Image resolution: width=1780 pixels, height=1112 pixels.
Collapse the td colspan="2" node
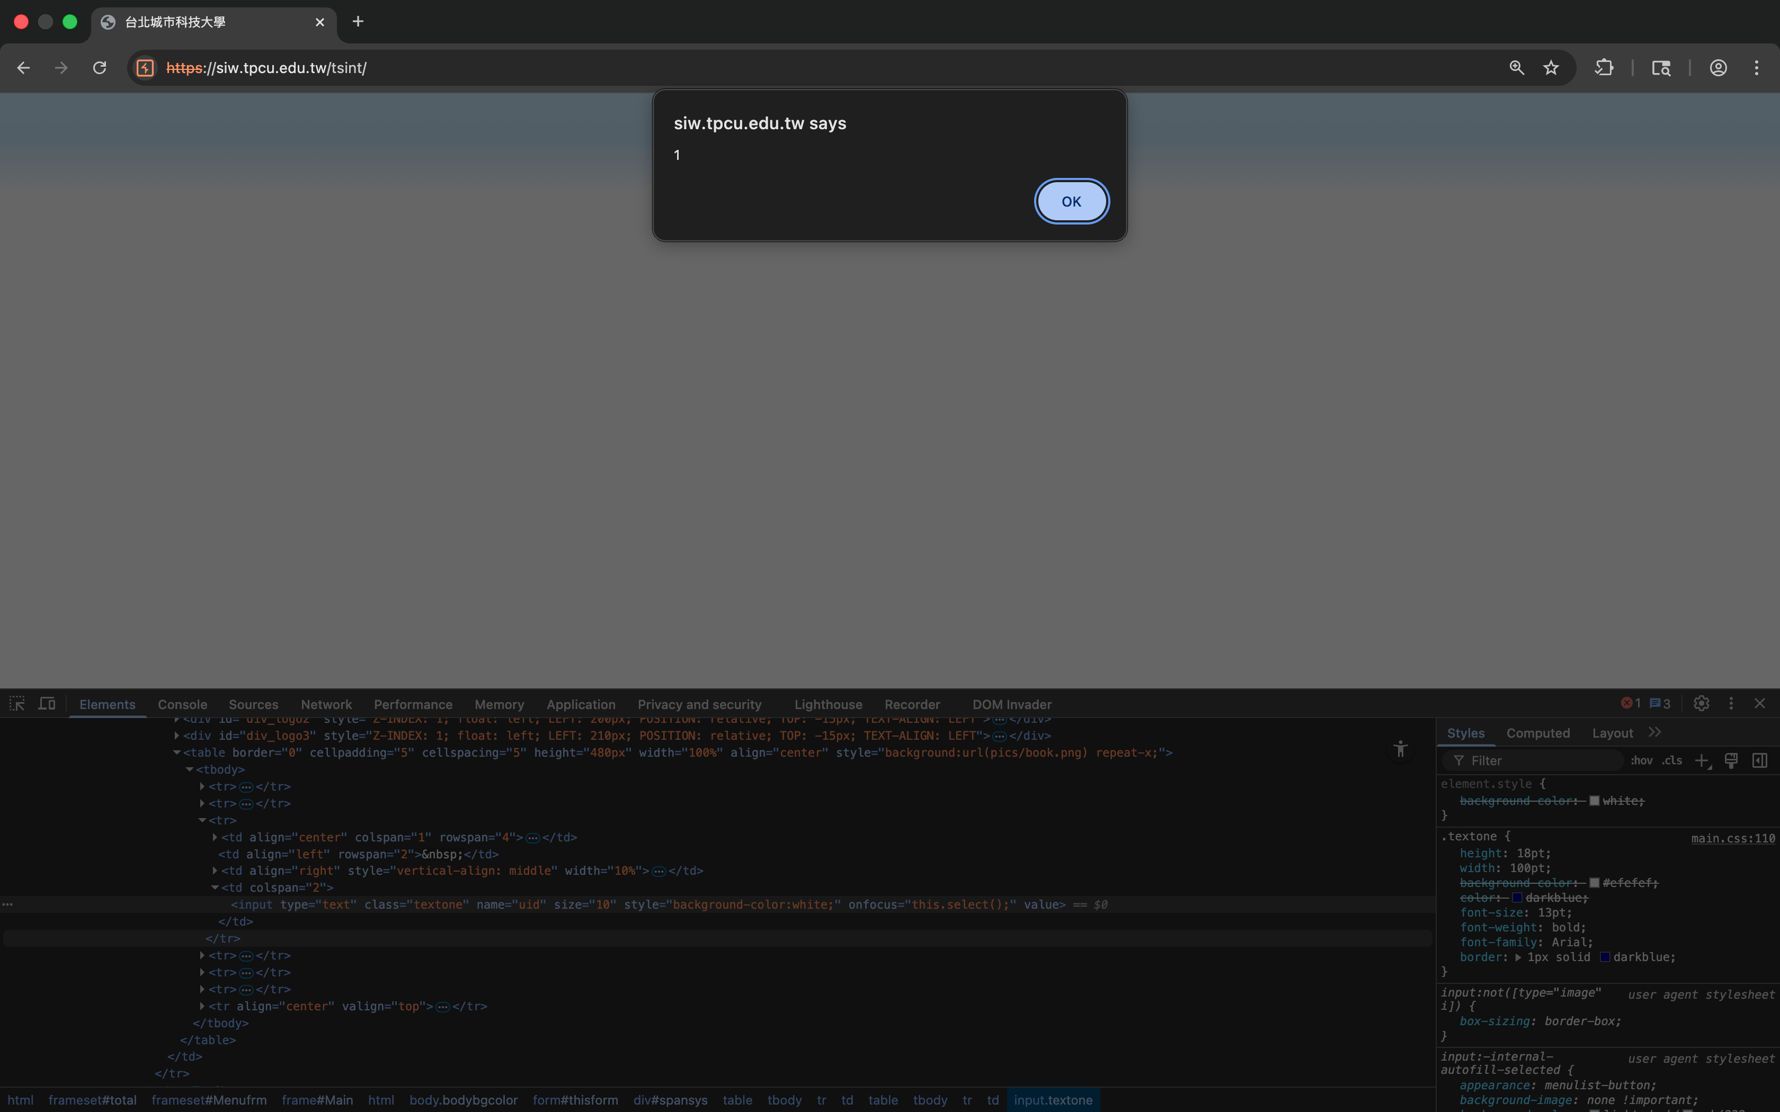tap(215, 887)
